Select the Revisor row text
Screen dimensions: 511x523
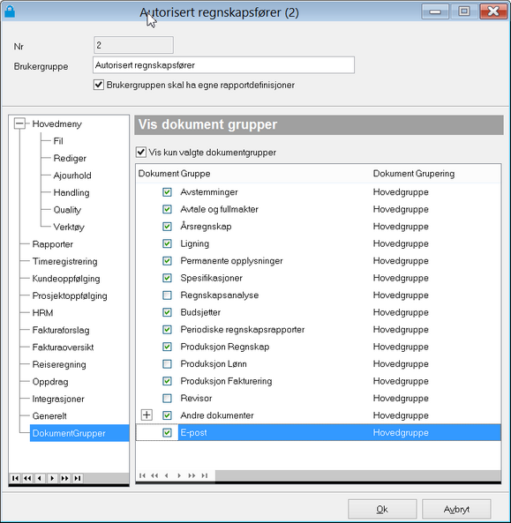click(x=196, y=399)
